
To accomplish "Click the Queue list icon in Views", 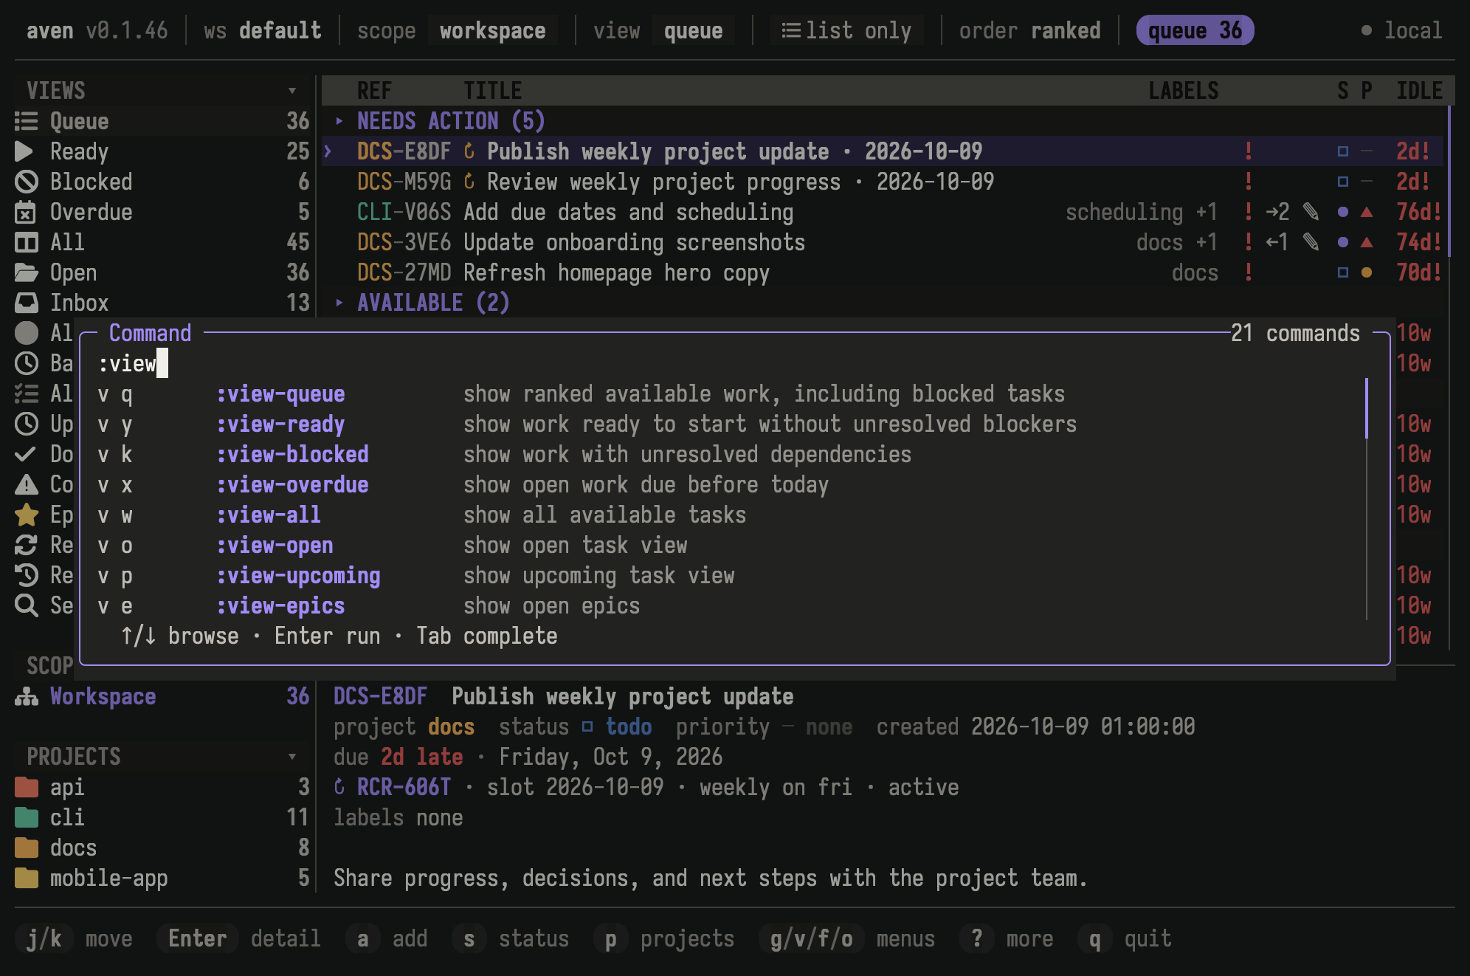I will 26,121.
